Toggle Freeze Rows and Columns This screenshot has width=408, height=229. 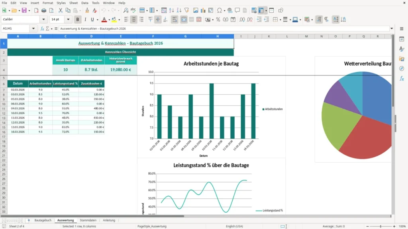[x=261, y=10]
